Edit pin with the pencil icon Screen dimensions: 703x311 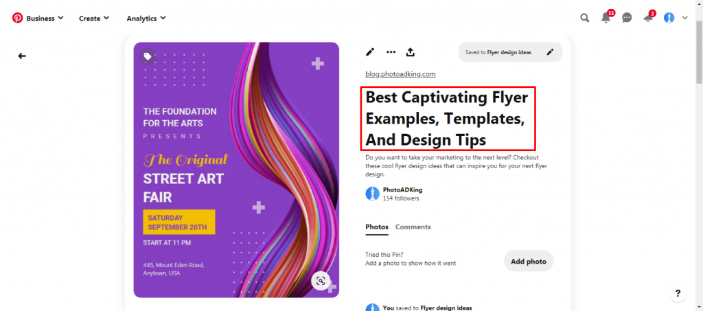370,52
